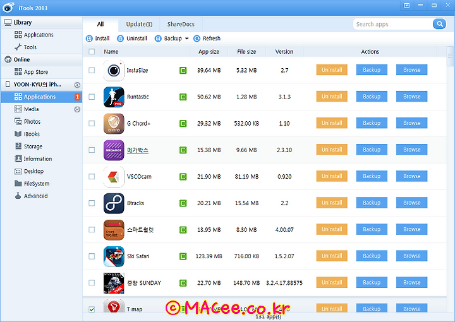Focus the Search apps field

pyautogui.click(x=393, y=24)
